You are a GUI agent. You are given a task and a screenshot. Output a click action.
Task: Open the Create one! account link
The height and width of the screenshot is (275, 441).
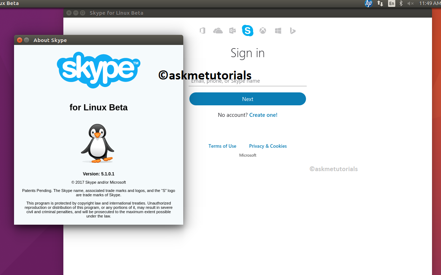[x=263, y=115]
